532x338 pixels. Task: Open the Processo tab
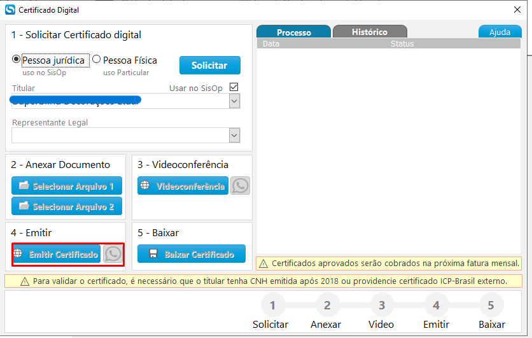click(x=293, y=32)
